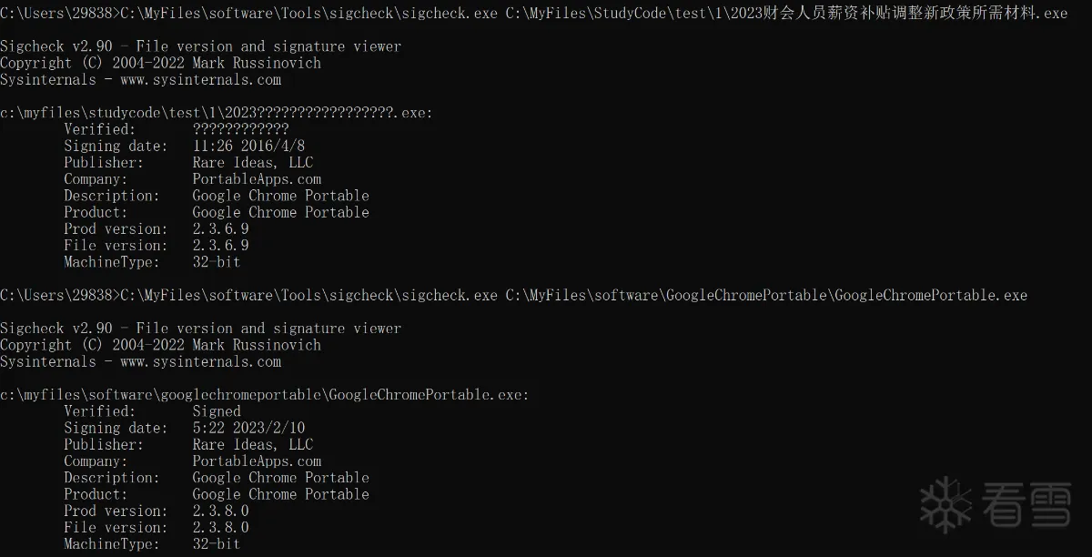
Task: Select File version value 2.3.8.0
Action: click(x=220, y=527)
